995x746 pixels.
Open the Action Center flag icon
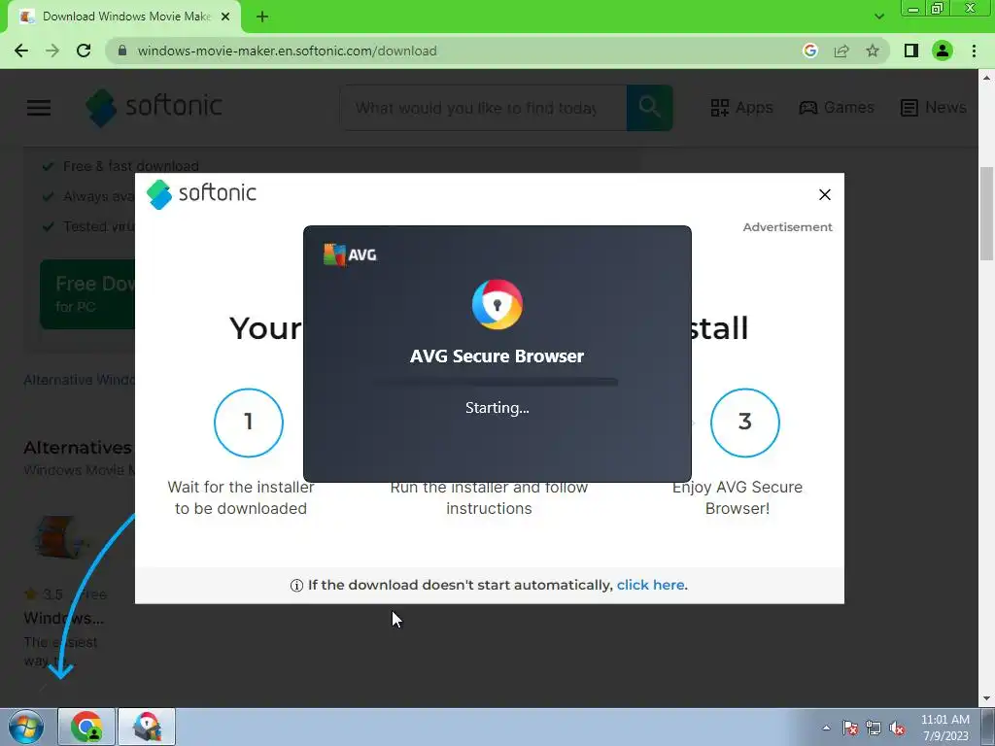(850, 729)
